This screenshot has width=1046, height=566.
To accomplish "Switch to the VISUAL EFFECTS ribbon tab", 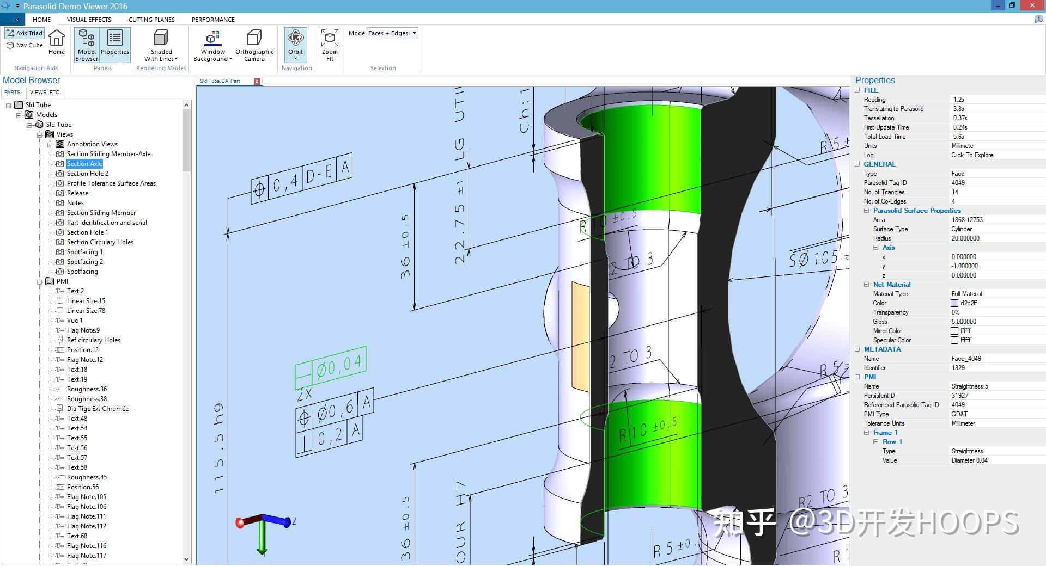I will point(89,19).
